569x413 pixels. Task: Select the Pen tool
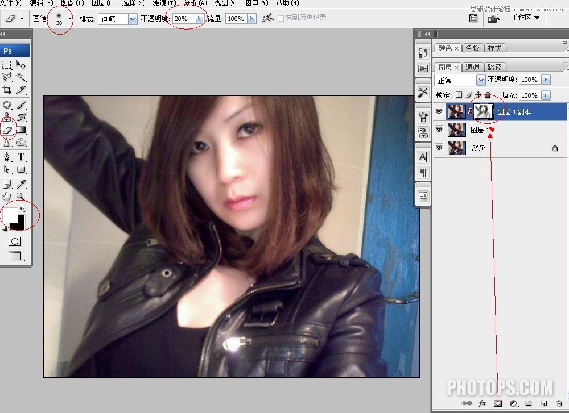pos(7,157)
